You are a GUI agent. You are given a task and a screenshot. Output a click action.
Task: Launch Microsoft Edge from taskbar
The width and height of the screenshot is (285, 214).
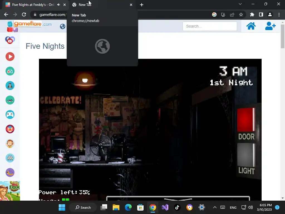tap(128, 207)
